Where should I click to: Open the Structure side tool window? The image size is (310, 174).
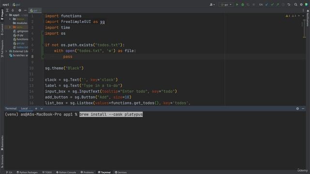2,161
